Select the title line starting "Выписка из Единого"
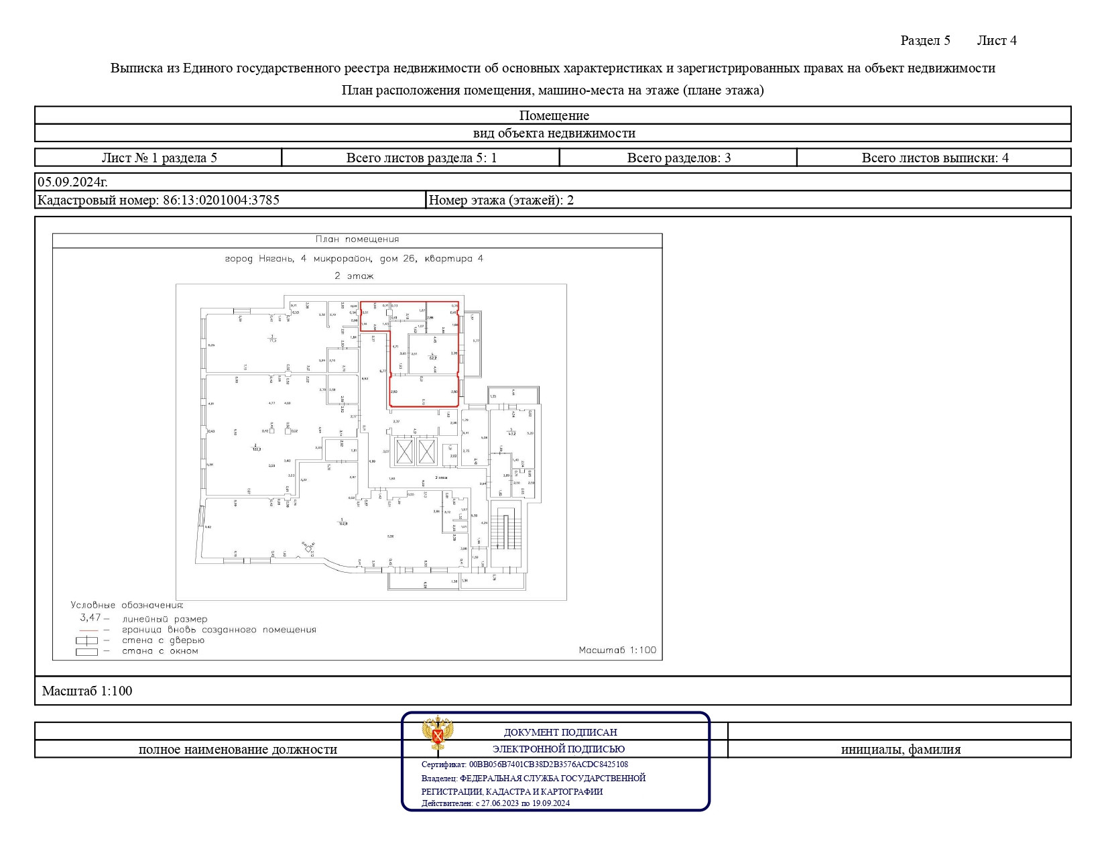The width and height of the screenshot is (1106, 855). tap(553, 68)
